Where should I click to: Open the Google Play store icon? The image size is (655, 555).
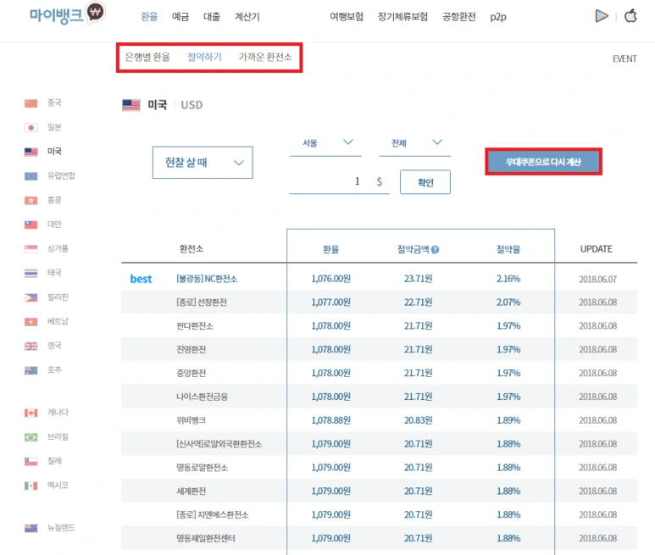click(x=601, y=16)
